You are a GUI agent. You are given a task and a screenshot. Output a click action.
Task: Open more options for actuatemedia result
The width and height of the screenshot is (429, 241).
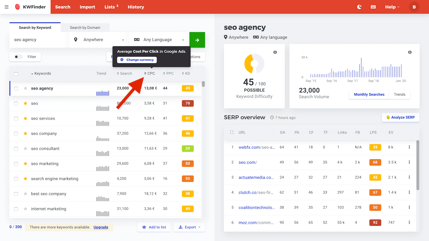point(409,177)
